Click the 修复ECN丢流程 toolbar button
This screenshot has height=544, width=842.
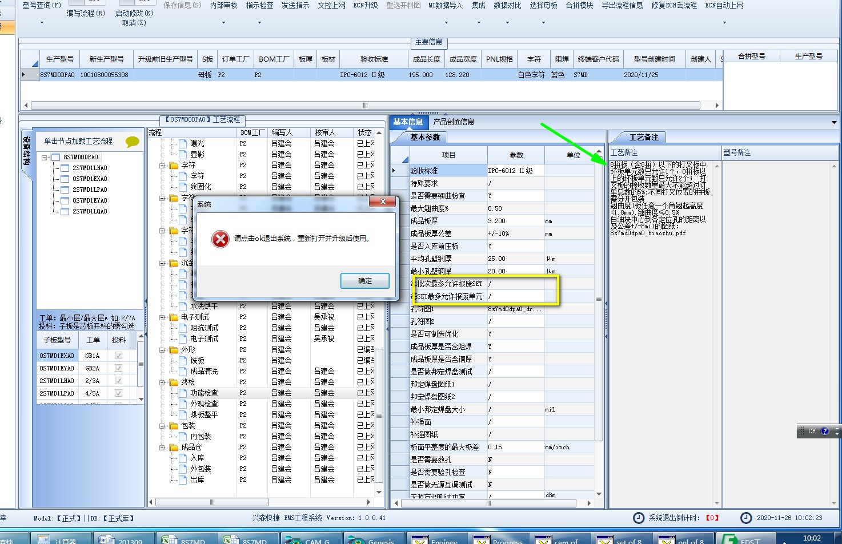674,6
